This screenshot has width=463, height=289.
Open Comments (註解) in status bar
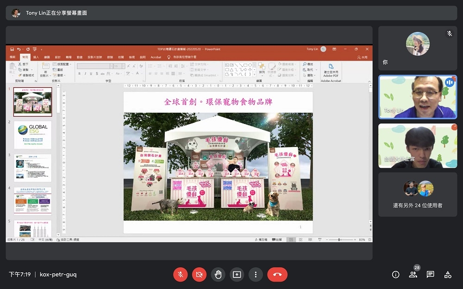tap(277, 240)
